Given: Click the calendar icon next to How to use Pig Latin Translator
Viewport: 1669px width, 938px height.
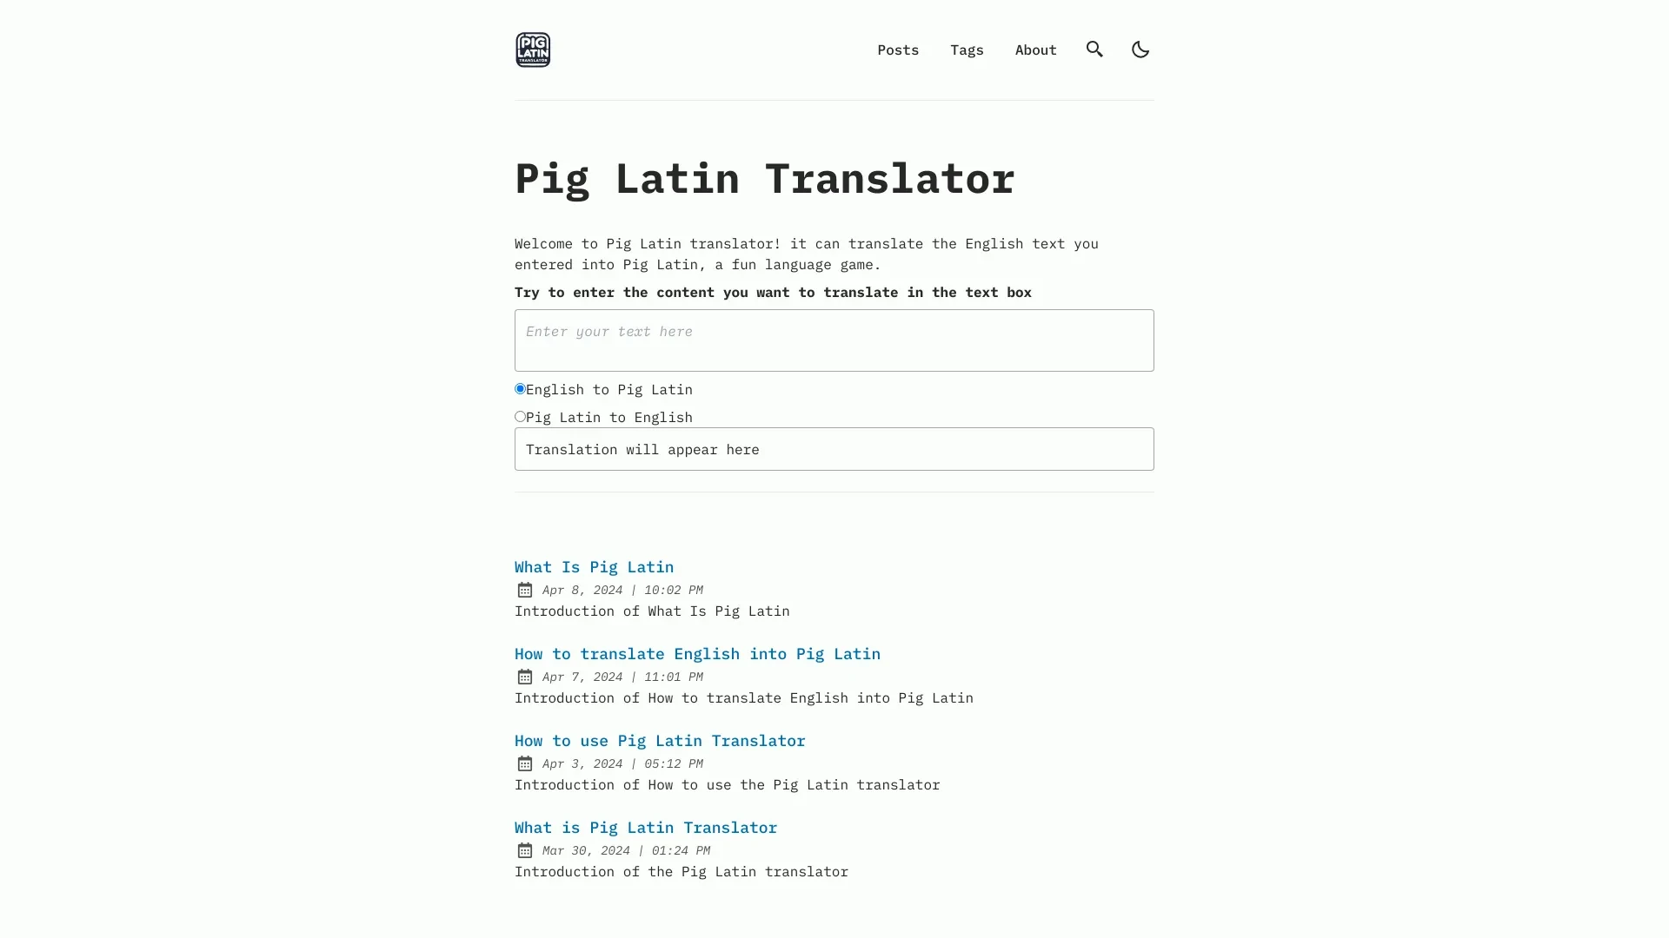Looking at the screenshot, I should coord(525,763).
